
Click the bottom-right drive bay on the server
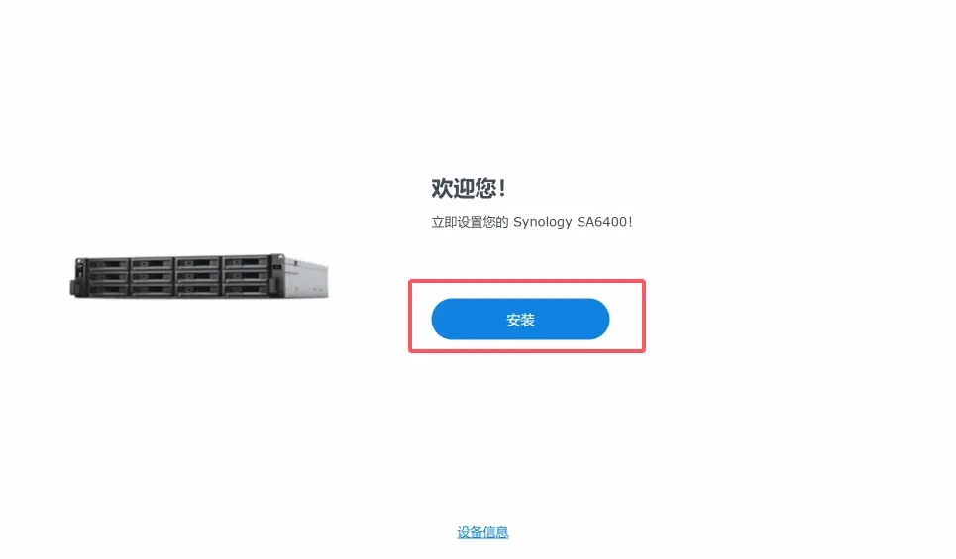(245, 289)
